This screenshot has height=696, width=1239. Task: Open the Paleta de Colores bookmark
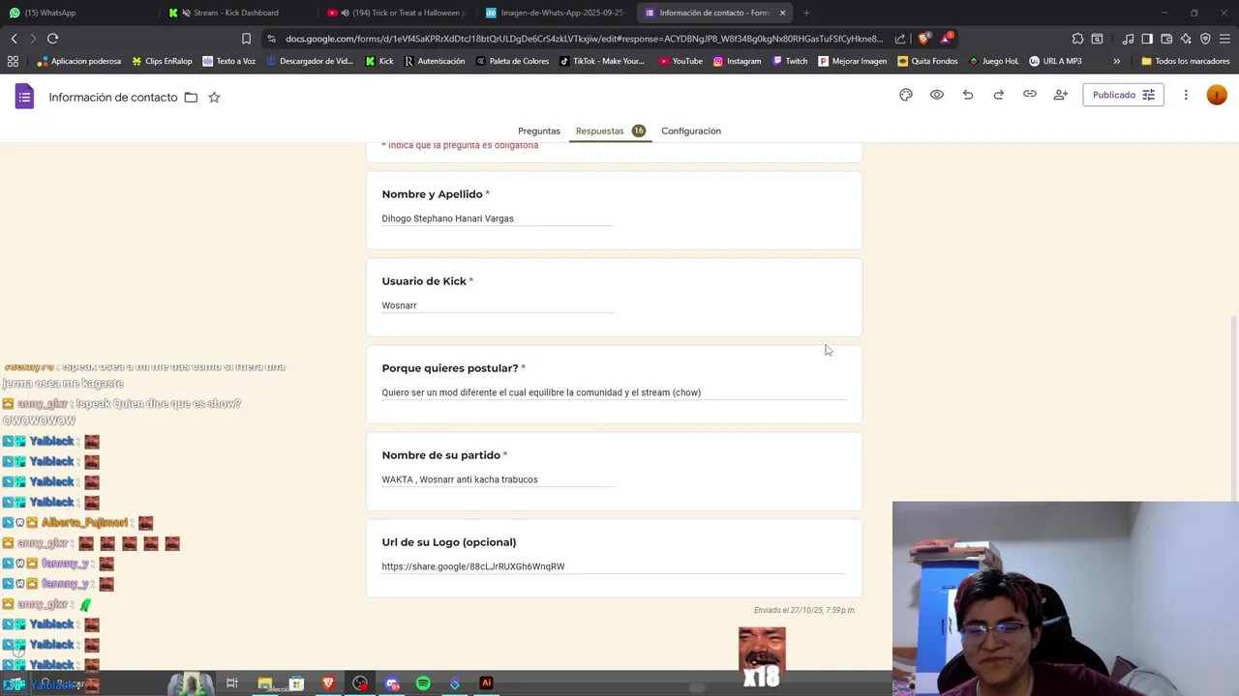coord(512,61)
